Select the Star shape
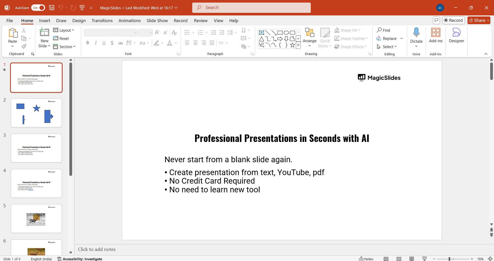494x261 pixels. [292, 45]
